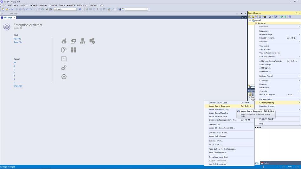Open the EAExample recent project
Image resolution: width=301 pixels, height=169 pixels.
pos(18,86)
